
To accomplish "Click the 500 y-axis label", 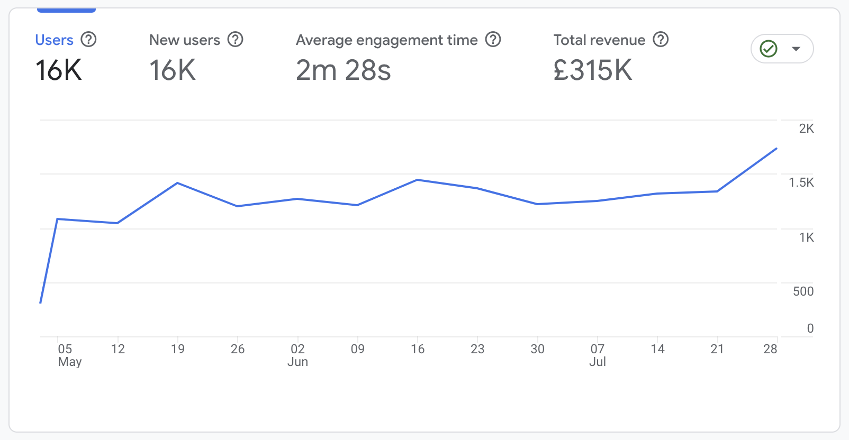I will point(803,291).
